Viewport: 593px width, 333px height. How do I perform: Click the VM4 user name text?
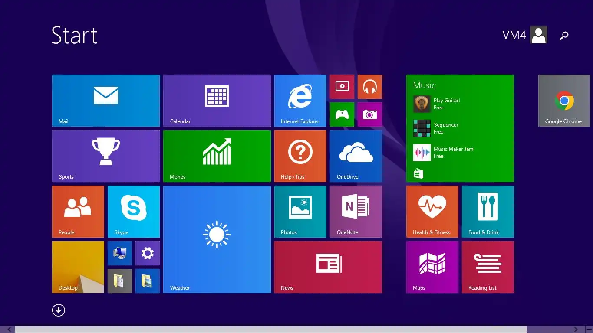click(514, 35)
